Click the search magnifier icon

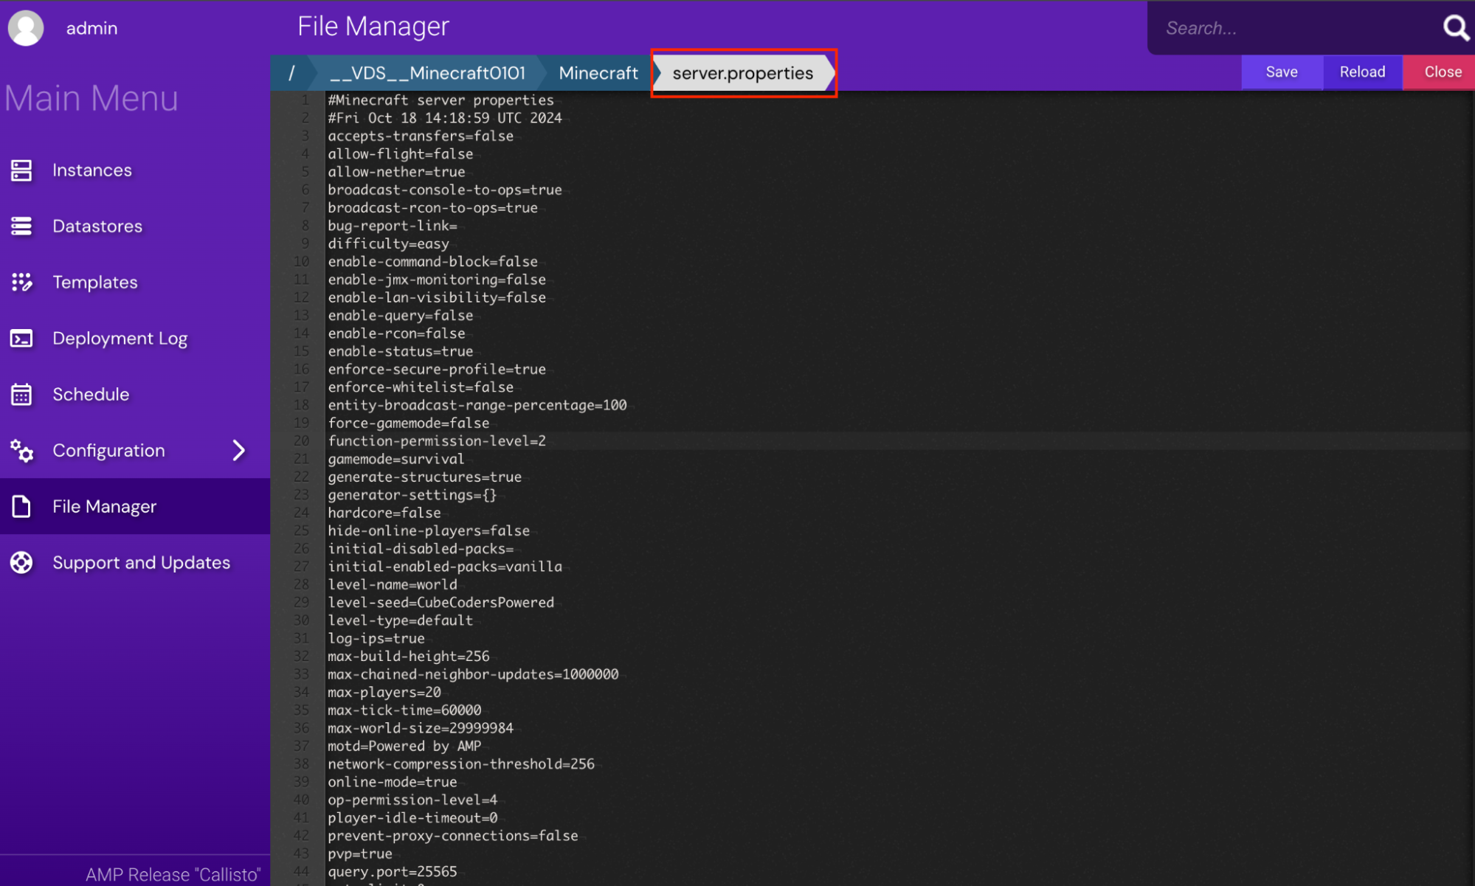click(1455, 27)
